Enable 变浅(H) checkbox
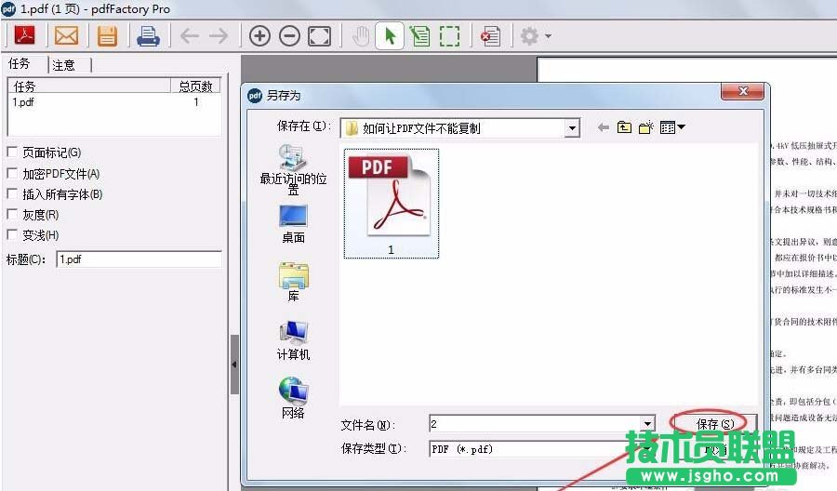 (12, 234)
